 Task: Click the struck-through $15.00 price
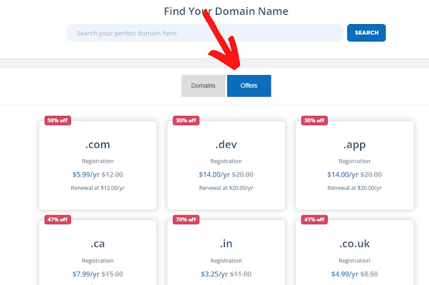point(112,274)
